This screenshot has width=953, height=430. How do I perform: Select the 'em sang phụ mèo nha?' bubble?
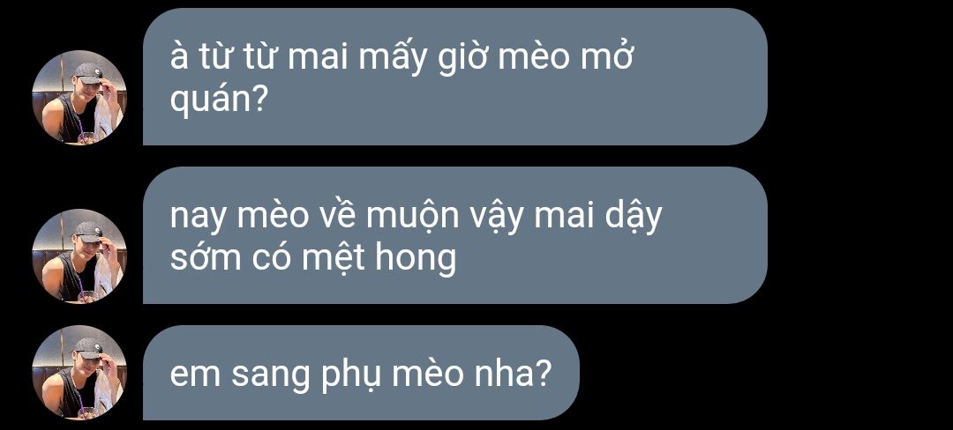coord(361,373)
